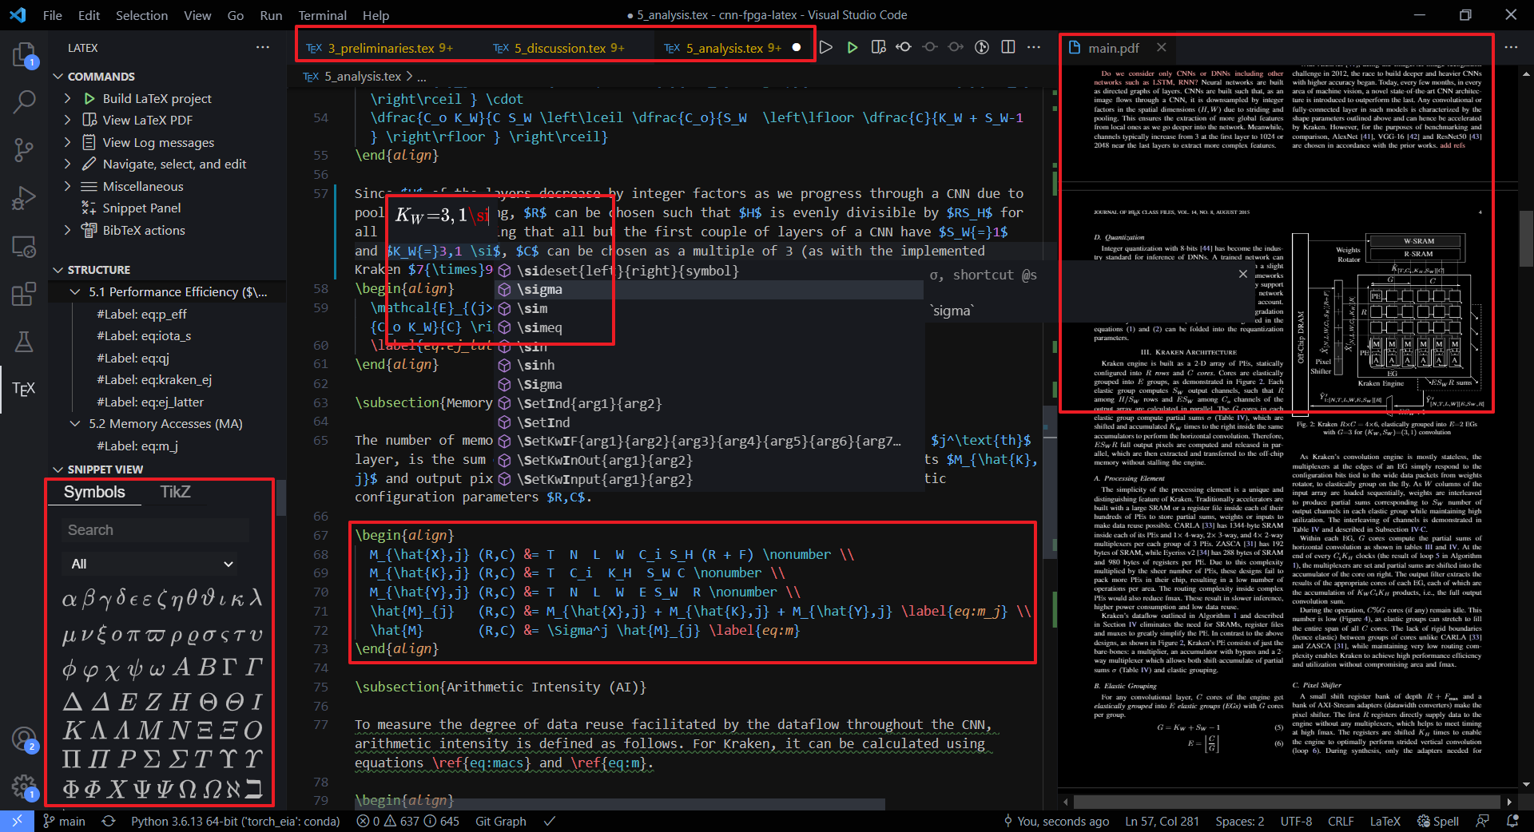
Task: Click the main branch indicator in status bar
Action: pos(64,821)
